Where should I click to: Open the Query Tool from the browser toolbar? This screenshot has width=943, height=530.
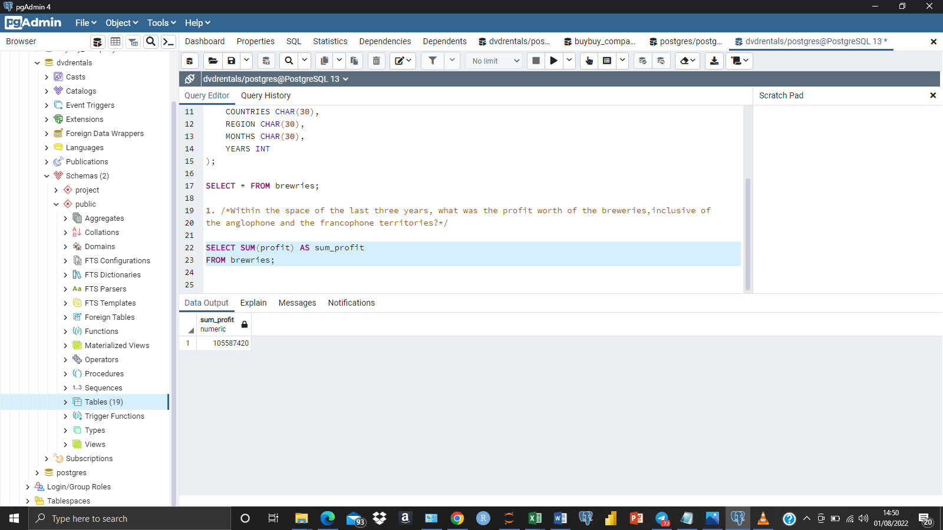97,41
